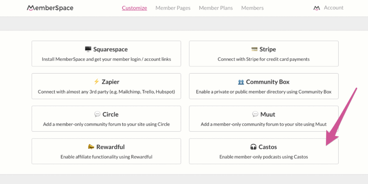Image resolution: width=368 pixels, height=184 pixels.
Task: Open the Member Pages tab
Action: click(x=173, y=8)
